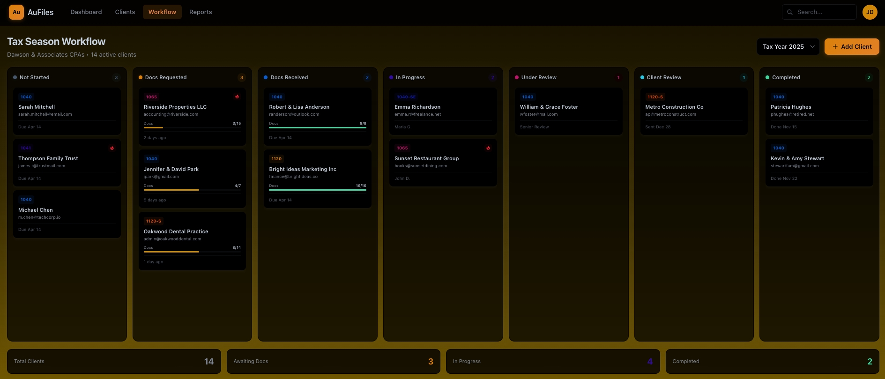The width and height of the screenshot is (885, 379).
Task: Open the JD user avatar
Action: pyautogui.click(x=870, y=12)
